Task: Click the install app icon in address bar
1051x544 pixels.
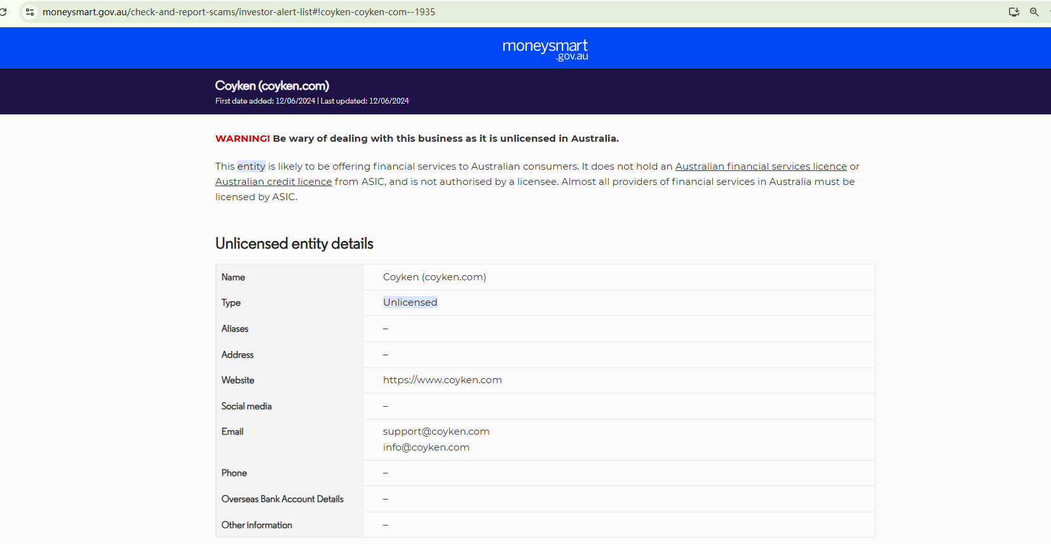Action: pyautogui.click(x=1014, y=12)
